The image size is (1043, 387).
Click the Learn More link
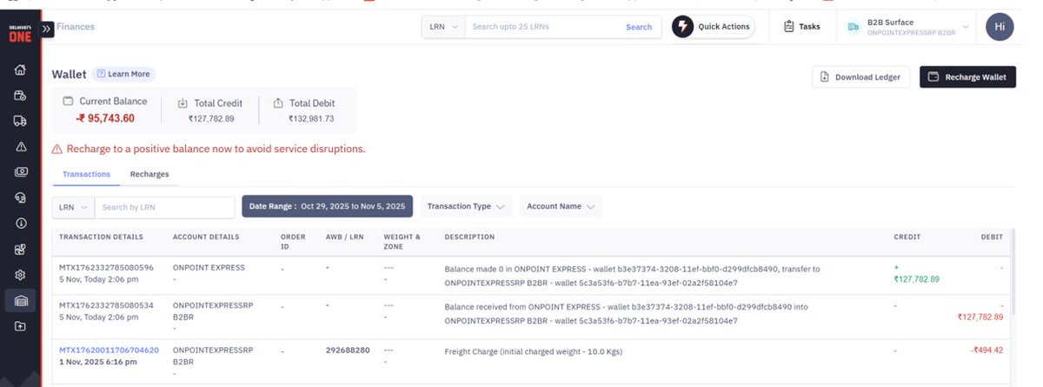pos(123,74)
